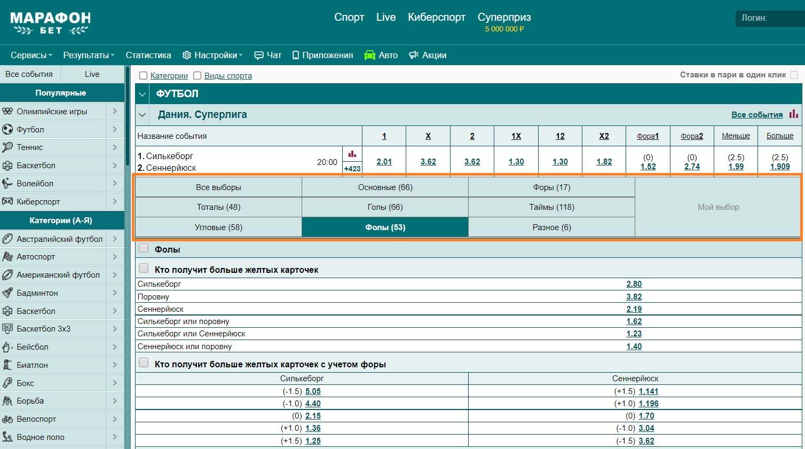Open the Мой выбор panel

click(719, 207)
